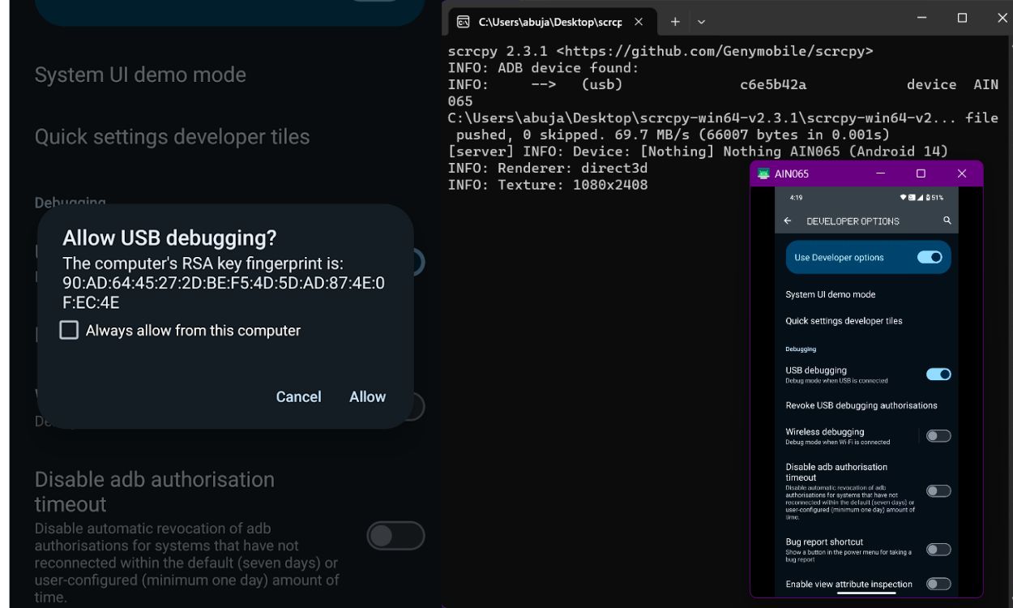Click the signal strength icon in status bar
1013x608 pixels.
920,197
